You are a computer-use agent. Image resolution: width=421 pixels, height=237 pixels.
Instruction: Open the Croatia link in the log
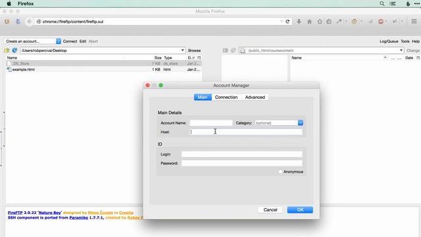pos(126,213)
